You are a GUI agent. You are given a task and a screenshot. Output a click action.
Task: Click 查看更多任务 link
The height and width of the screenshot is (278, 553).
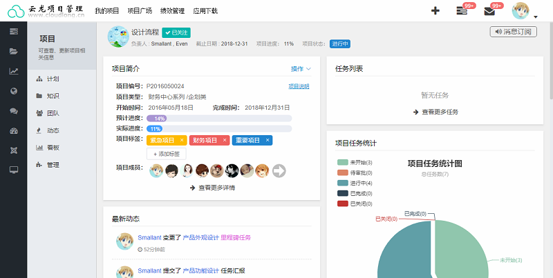point(435,112)
